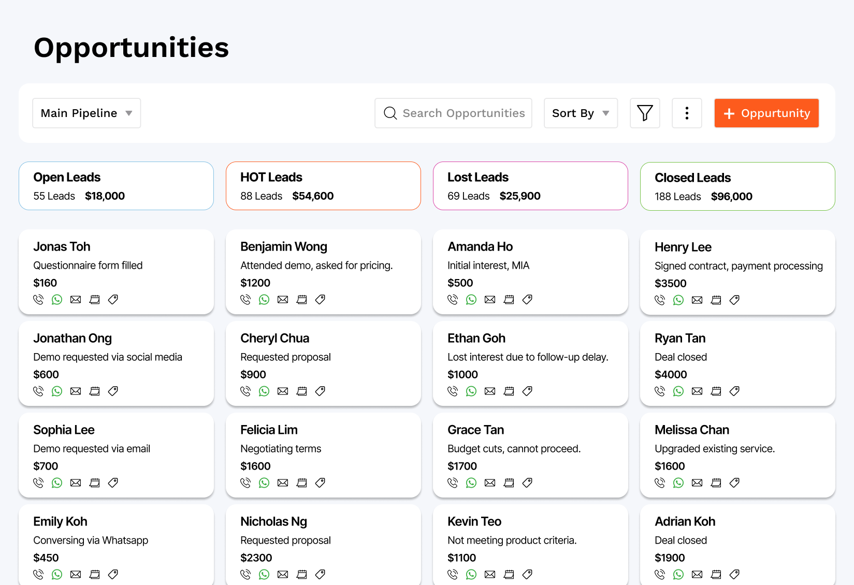Focus the Search Opportunities field
Viewport: 854px width, 585px height.
coord(453,113)
